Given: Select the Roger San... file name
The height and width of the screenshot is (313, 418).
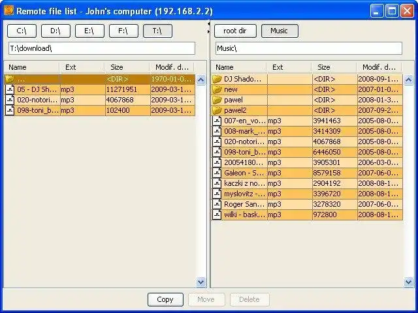Looking at the screenshot, I should pos(244,204).
